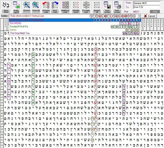This screenshot has height=148, width=164.
Task: Click row number 11 in left margin
Action: click(2, 86)
